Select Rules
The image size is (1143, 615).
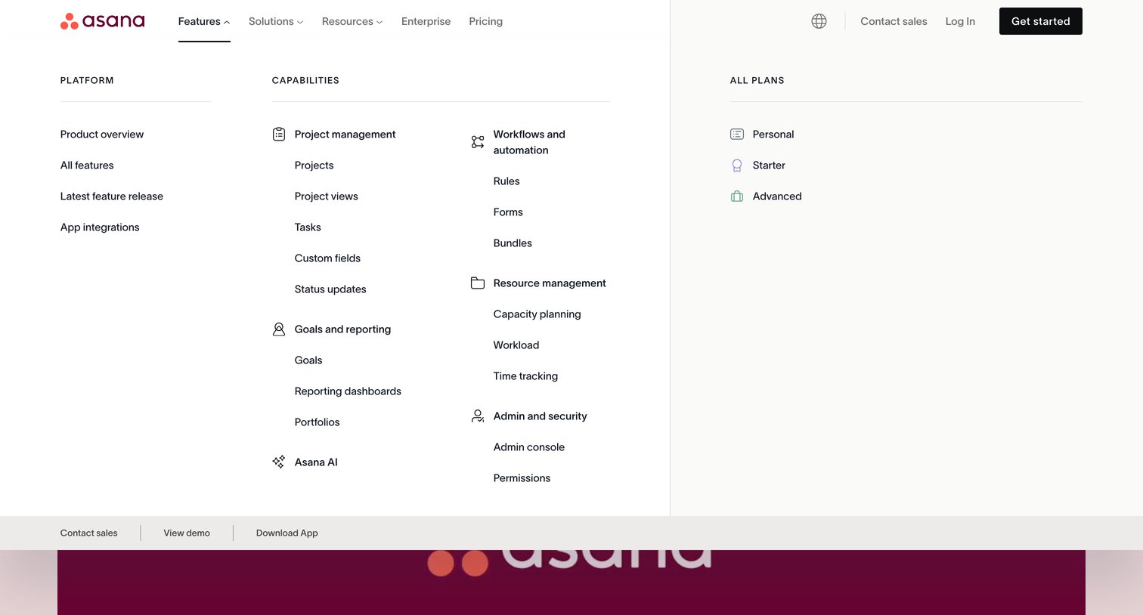pos(506,181)
